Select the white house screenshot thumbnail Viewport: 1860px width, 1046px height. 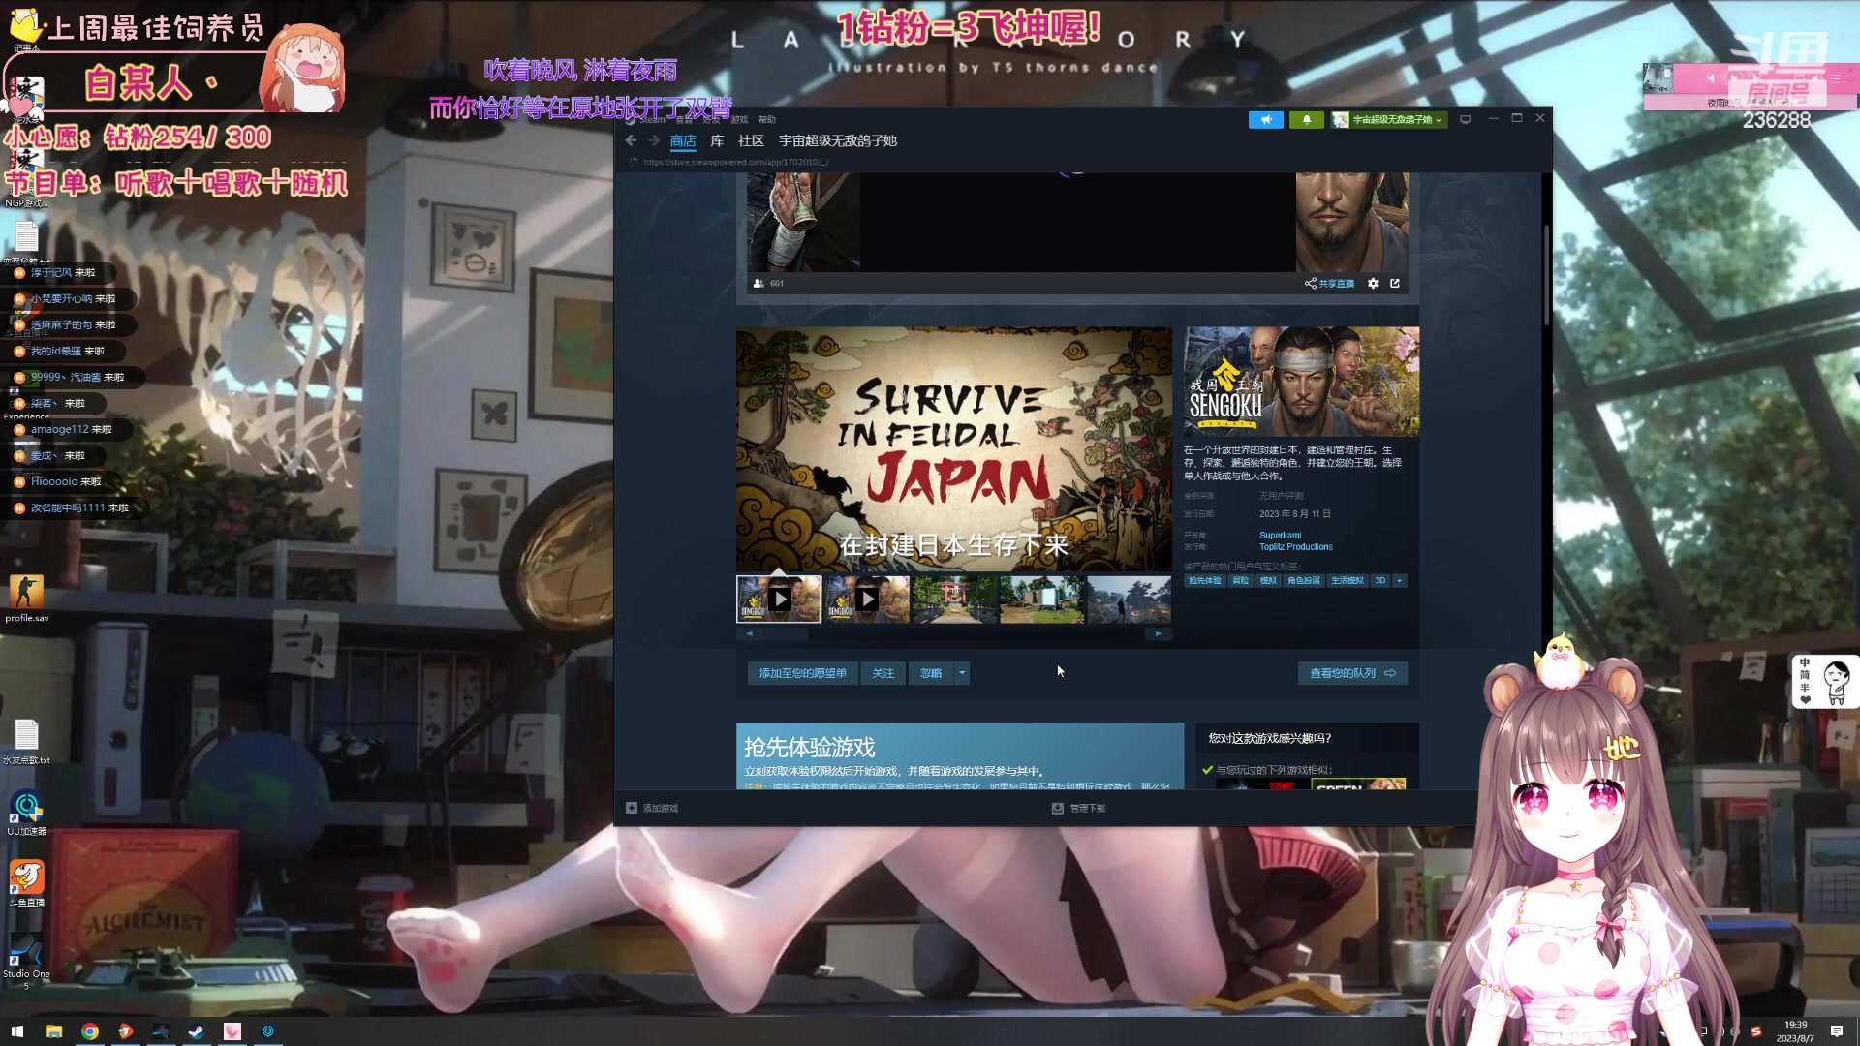(x=1041, y=600)
